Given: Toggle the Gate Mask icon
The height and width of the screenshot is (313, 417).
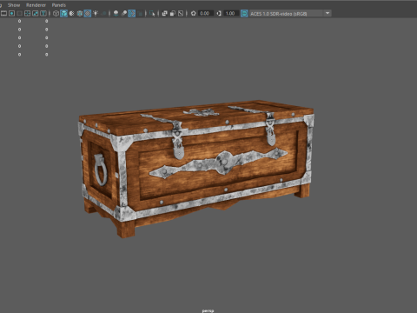Looking at the screenshot, I should click(19, 13).
